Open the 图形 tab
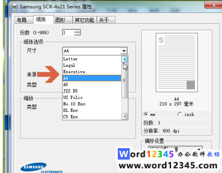The height and width of the screenshot is (173, 222). 63,20
